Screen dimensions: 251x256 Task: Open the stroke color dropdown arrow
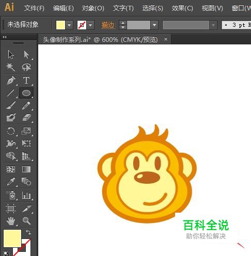coord(90,25)
